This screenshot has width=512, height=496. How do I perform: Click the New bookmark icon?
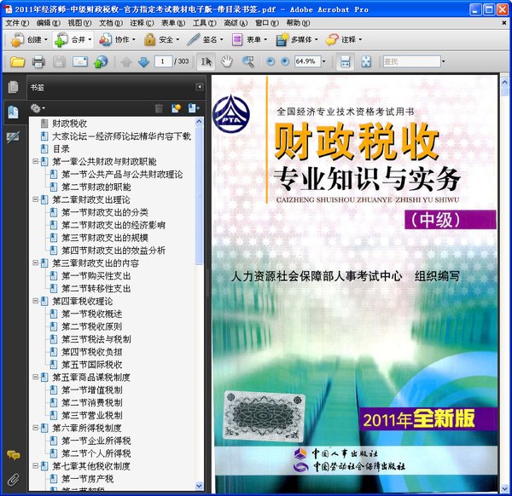tap(177, 108)
